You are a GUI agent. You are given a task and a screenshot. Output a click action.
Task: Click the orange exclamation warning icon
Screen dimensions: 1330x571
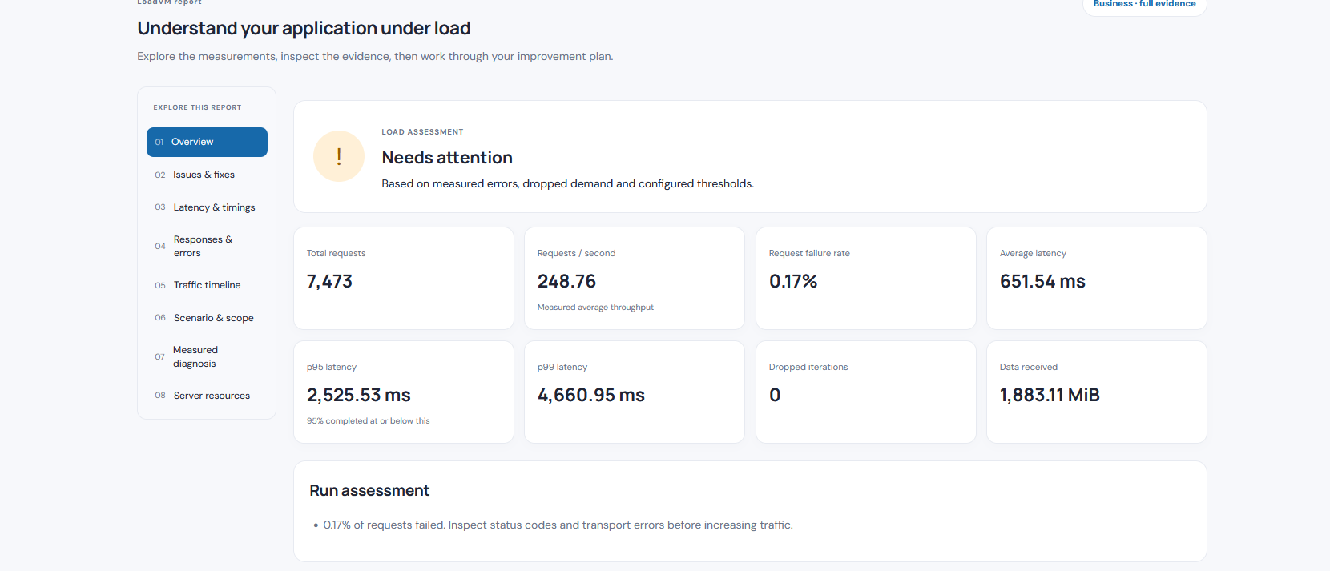[x=339, y=156]
